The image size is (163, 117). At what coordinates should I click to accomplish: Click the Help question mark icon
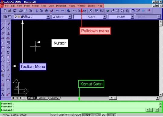point(149,11)
